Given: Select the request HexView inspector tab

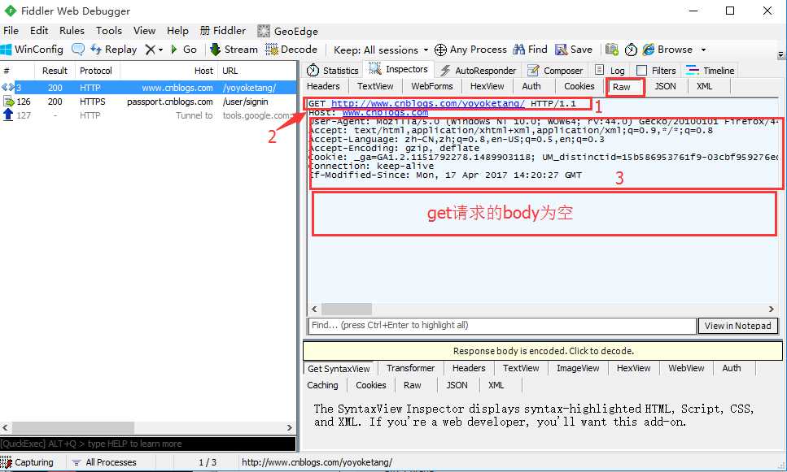Looking at the screenshot, I should [x=487, y=86].
